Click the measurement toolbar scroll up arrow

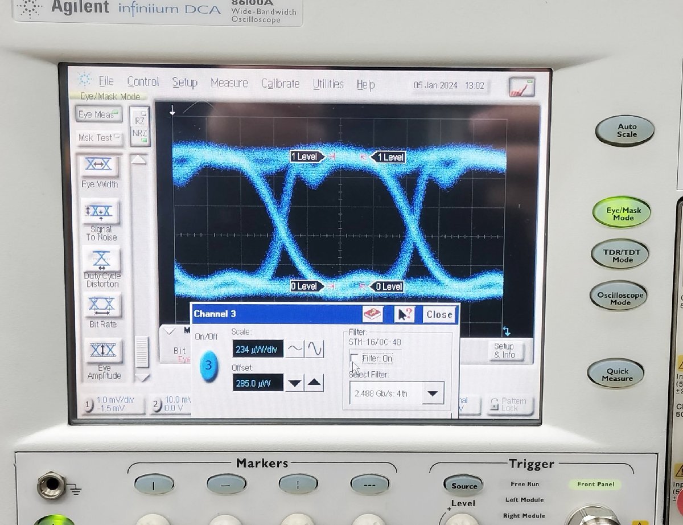139,159
